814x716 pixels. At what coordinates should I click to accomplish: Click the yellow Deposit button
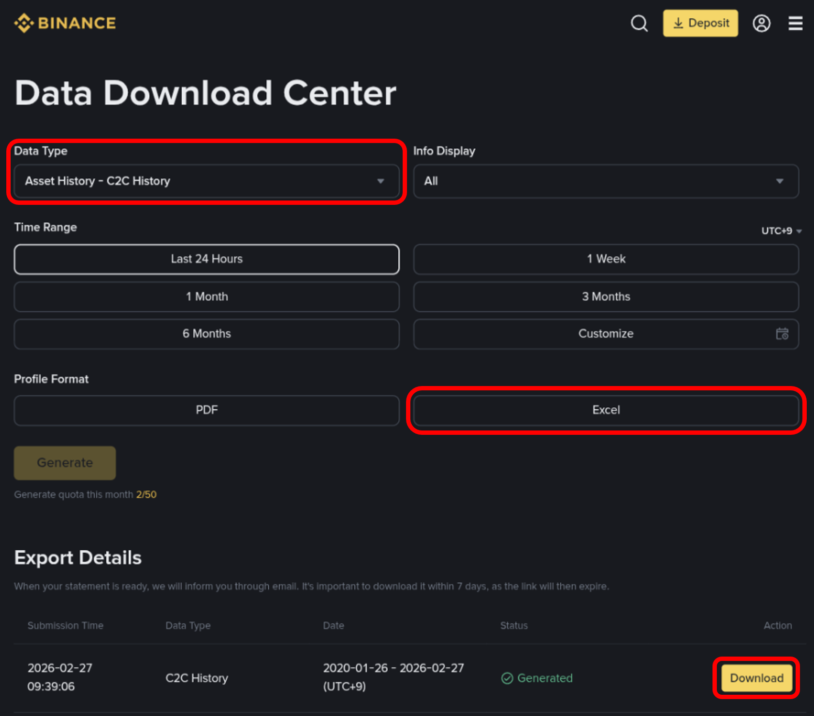point(700,23)
